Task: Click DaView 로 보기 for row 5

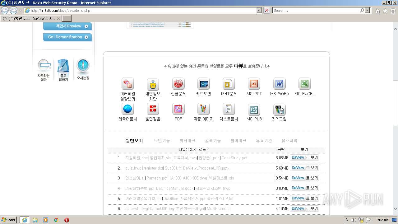Action: point(304,198)
